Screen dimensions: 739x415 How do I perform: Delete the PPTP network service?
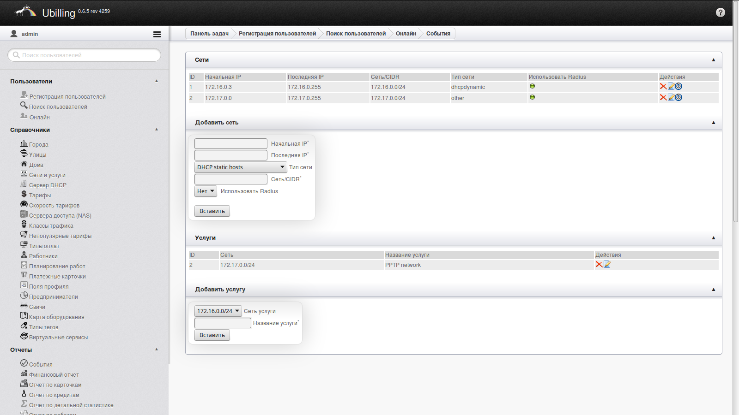pos(599,265)
